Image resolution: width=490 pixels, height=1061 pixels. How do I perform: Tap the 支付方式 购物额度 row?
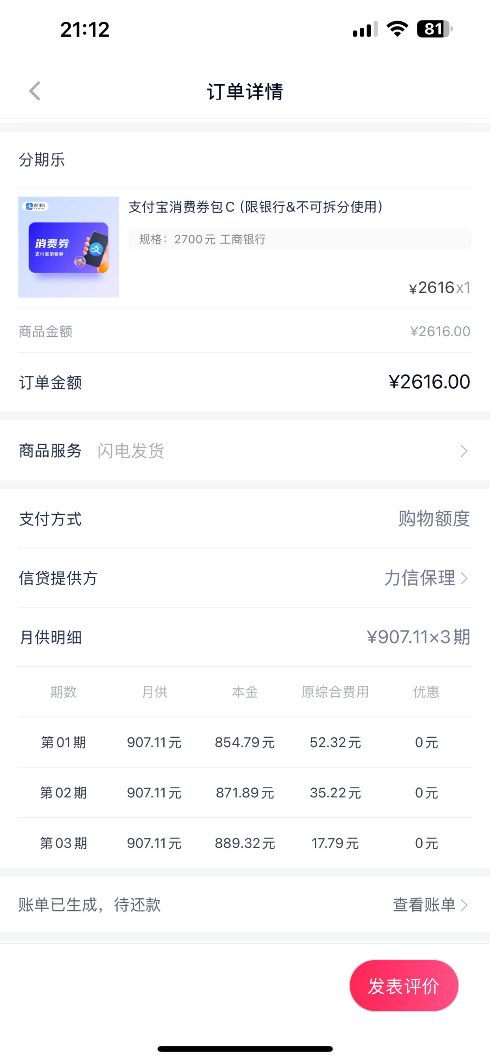click(245, 519)
